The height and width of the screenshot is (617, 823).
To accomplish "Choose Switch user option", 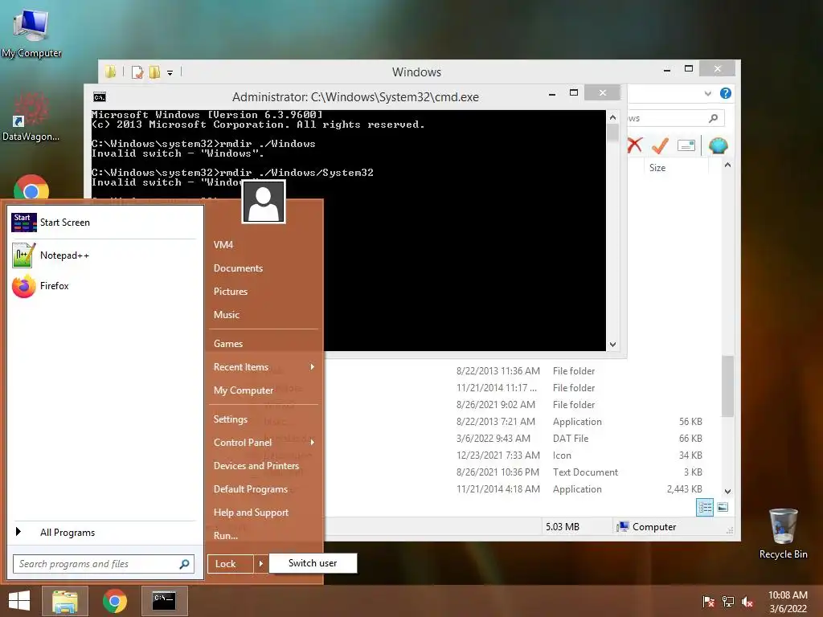I will pos(313,563).
